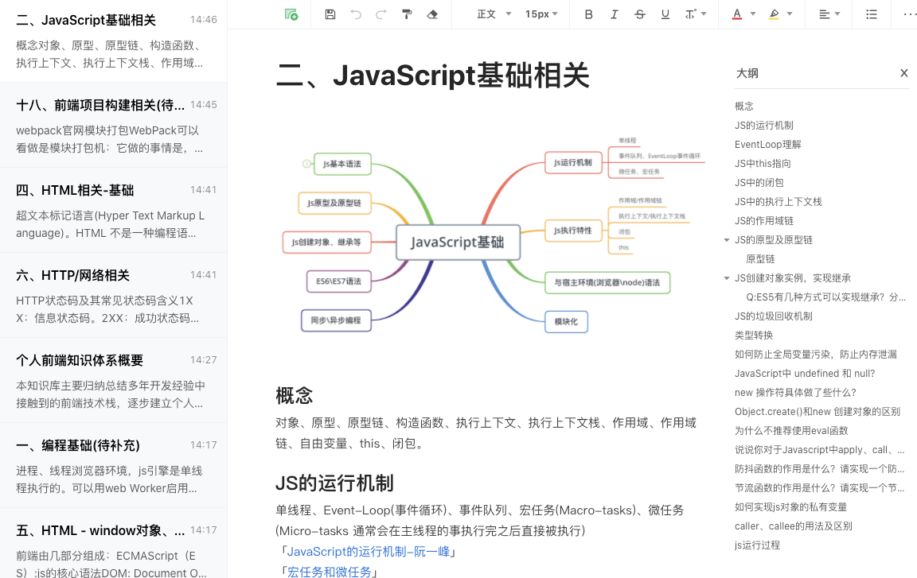
Task: Open link 宏任务和微任务
Action: tap(330, 572)
